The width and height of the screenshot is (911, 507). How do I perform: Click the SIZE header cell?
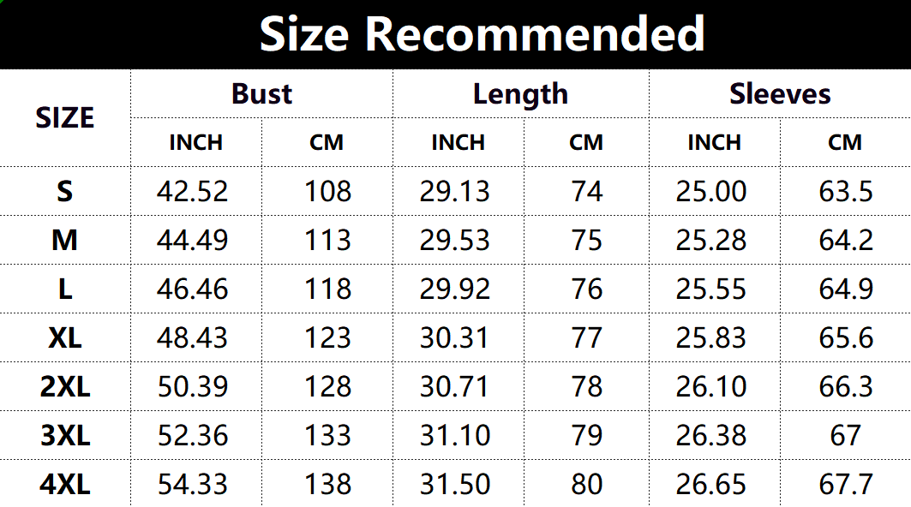65,118
